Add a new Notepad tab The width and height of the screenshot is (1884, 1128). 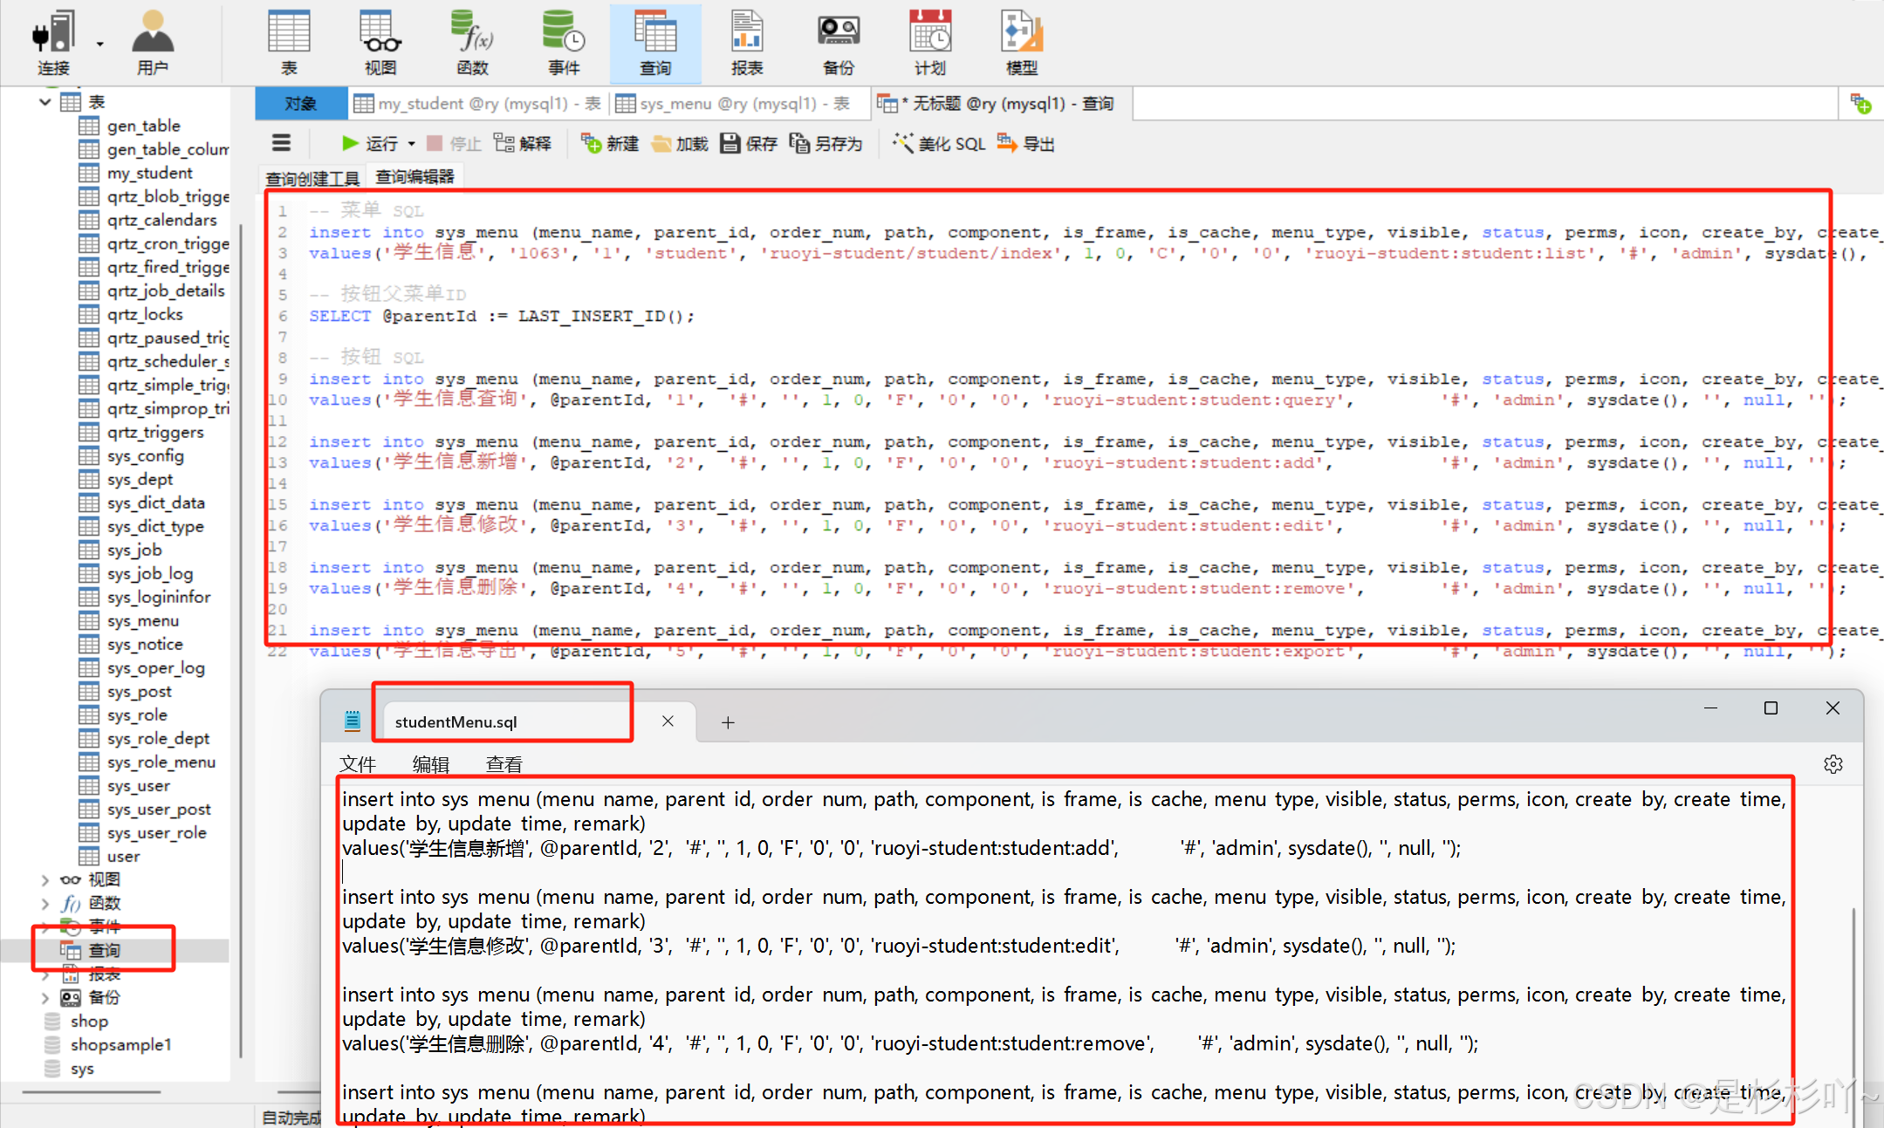(728, 722)
